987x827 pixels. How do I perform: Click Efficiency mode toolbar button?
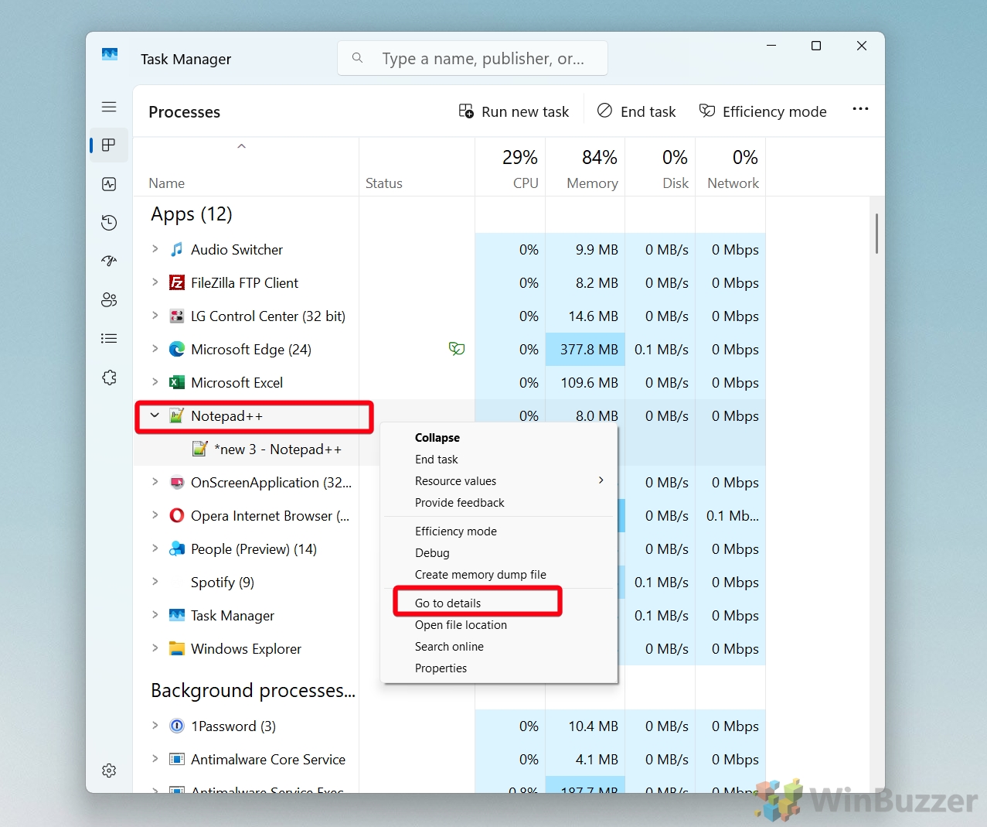(763, 111)
